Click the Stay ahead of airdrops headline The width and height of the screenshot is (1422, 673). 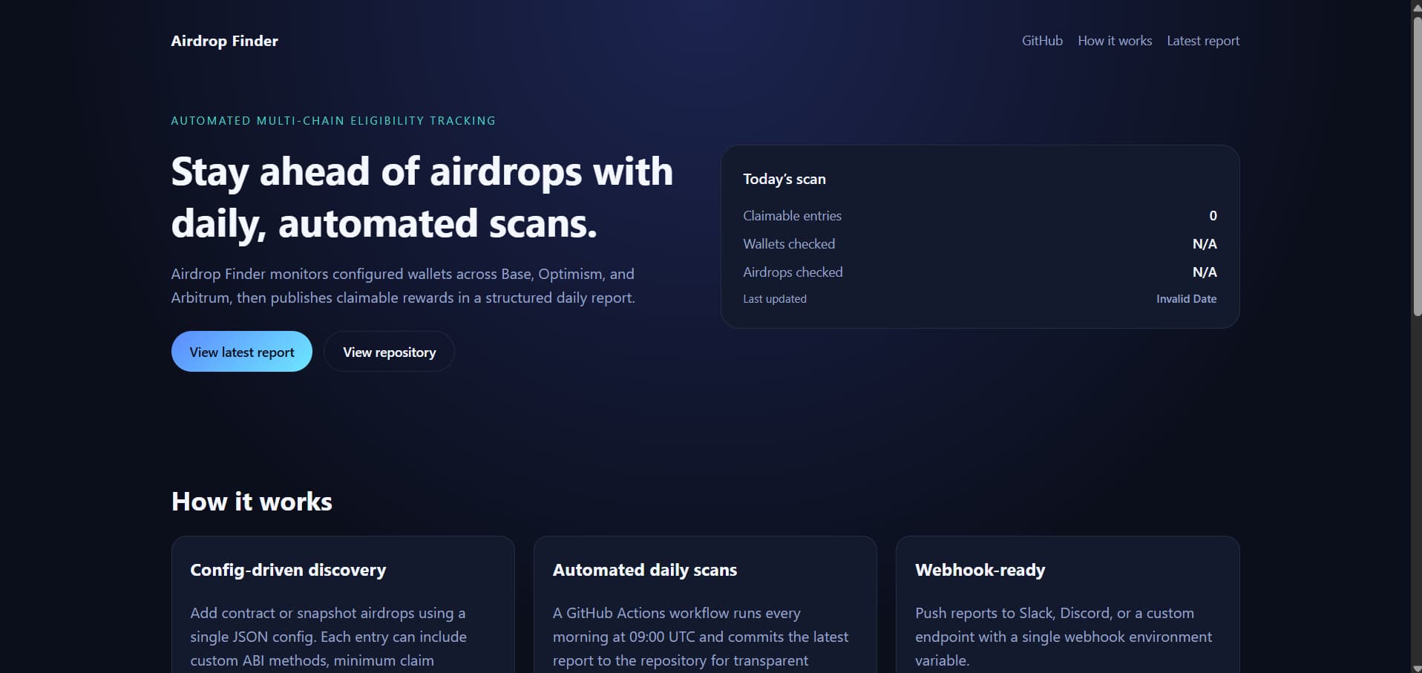click(422, 197)
